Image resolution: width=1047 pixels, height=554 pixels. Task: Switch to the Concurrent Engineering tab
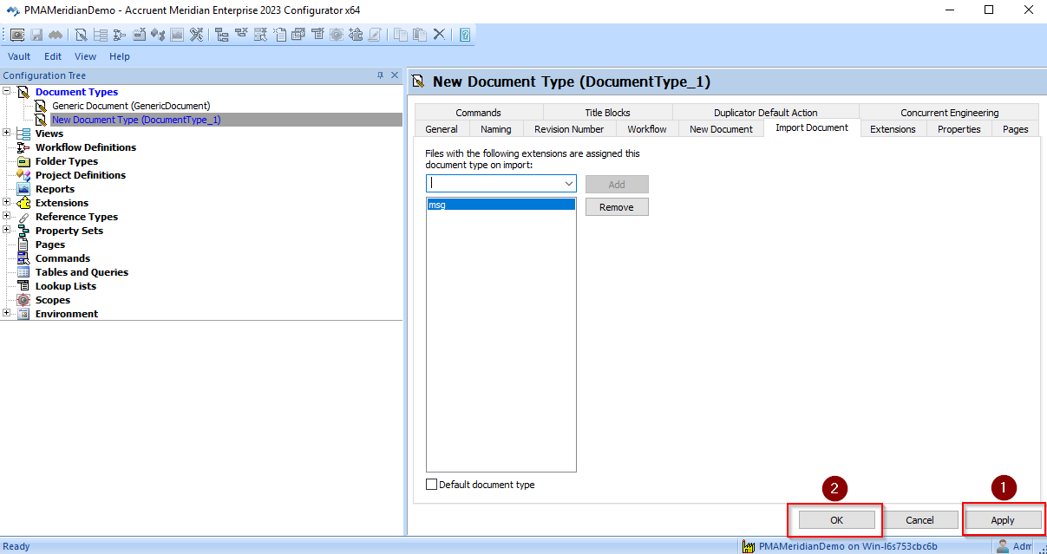[x=949, y=113]
